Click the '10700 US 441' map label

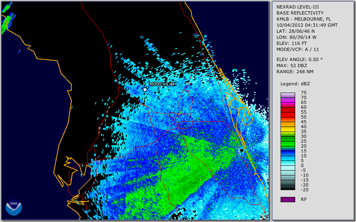click(x=163, y=84)
